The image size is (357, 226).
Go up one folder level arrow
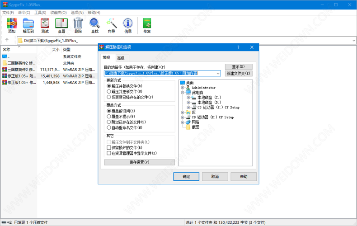[7, 40]
